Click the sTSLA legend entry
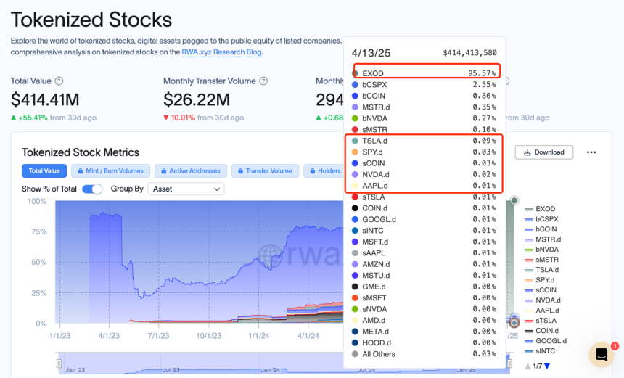The height and width of the screenshot is (378, 624). tap(541, 321)
